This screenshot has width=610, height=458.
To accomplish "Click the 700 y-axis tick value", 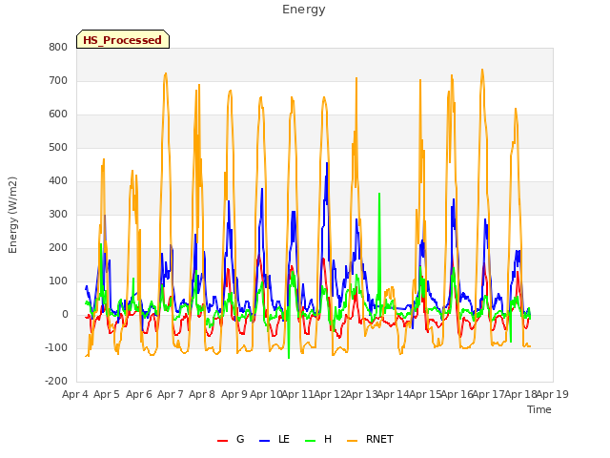I will [x=58, y=80].
